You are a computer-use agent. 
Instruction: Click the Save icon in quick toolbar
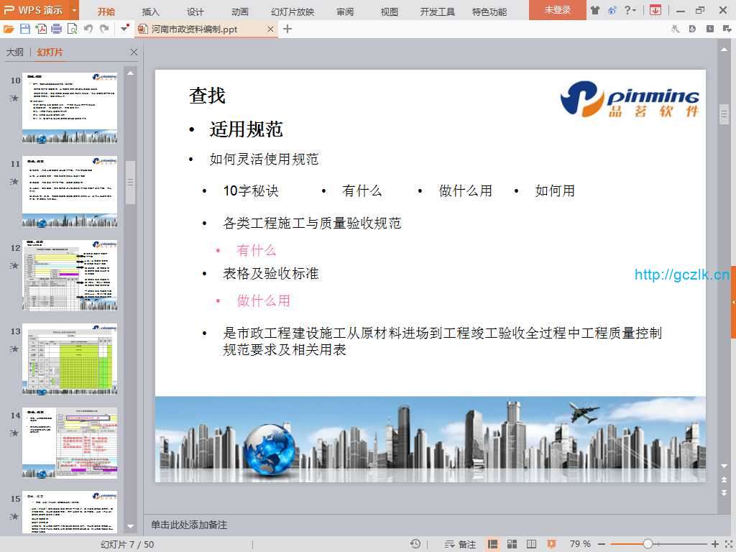click(x=25, y=29)
